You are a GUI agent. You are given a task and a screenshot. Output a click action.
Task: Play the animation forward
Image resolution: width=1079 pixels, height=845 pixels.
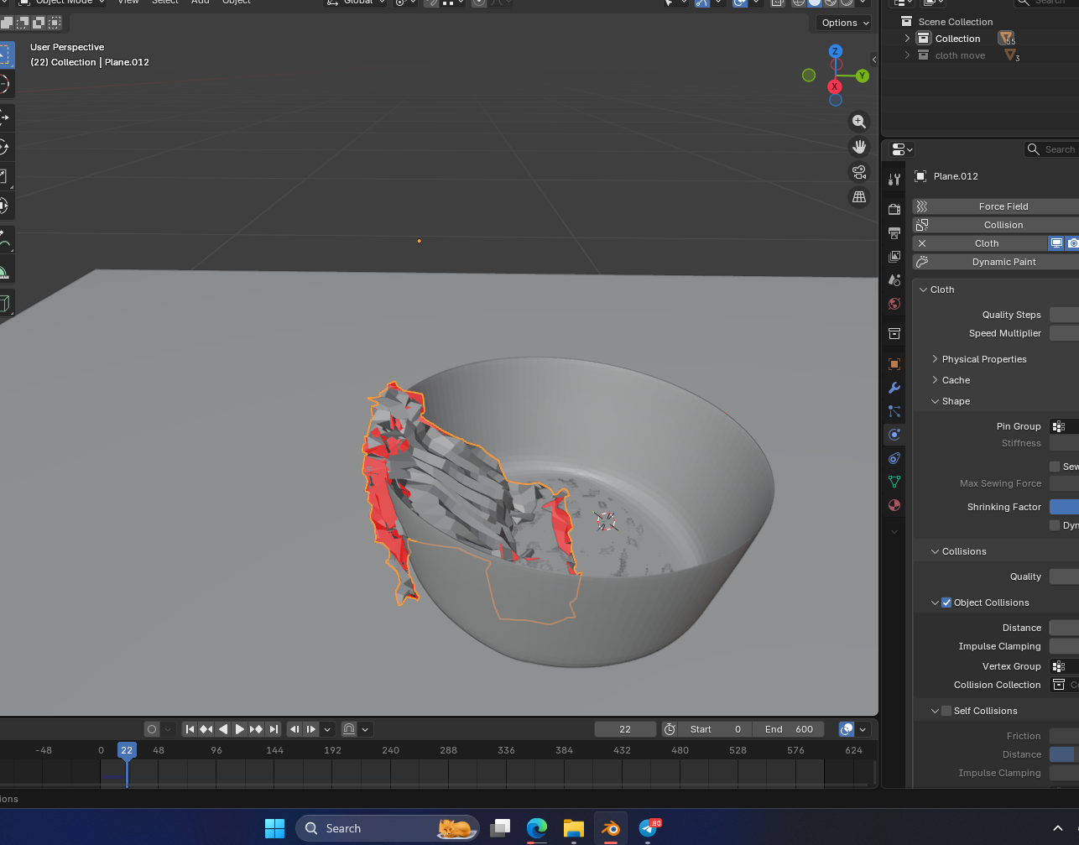tap(240, 729)
